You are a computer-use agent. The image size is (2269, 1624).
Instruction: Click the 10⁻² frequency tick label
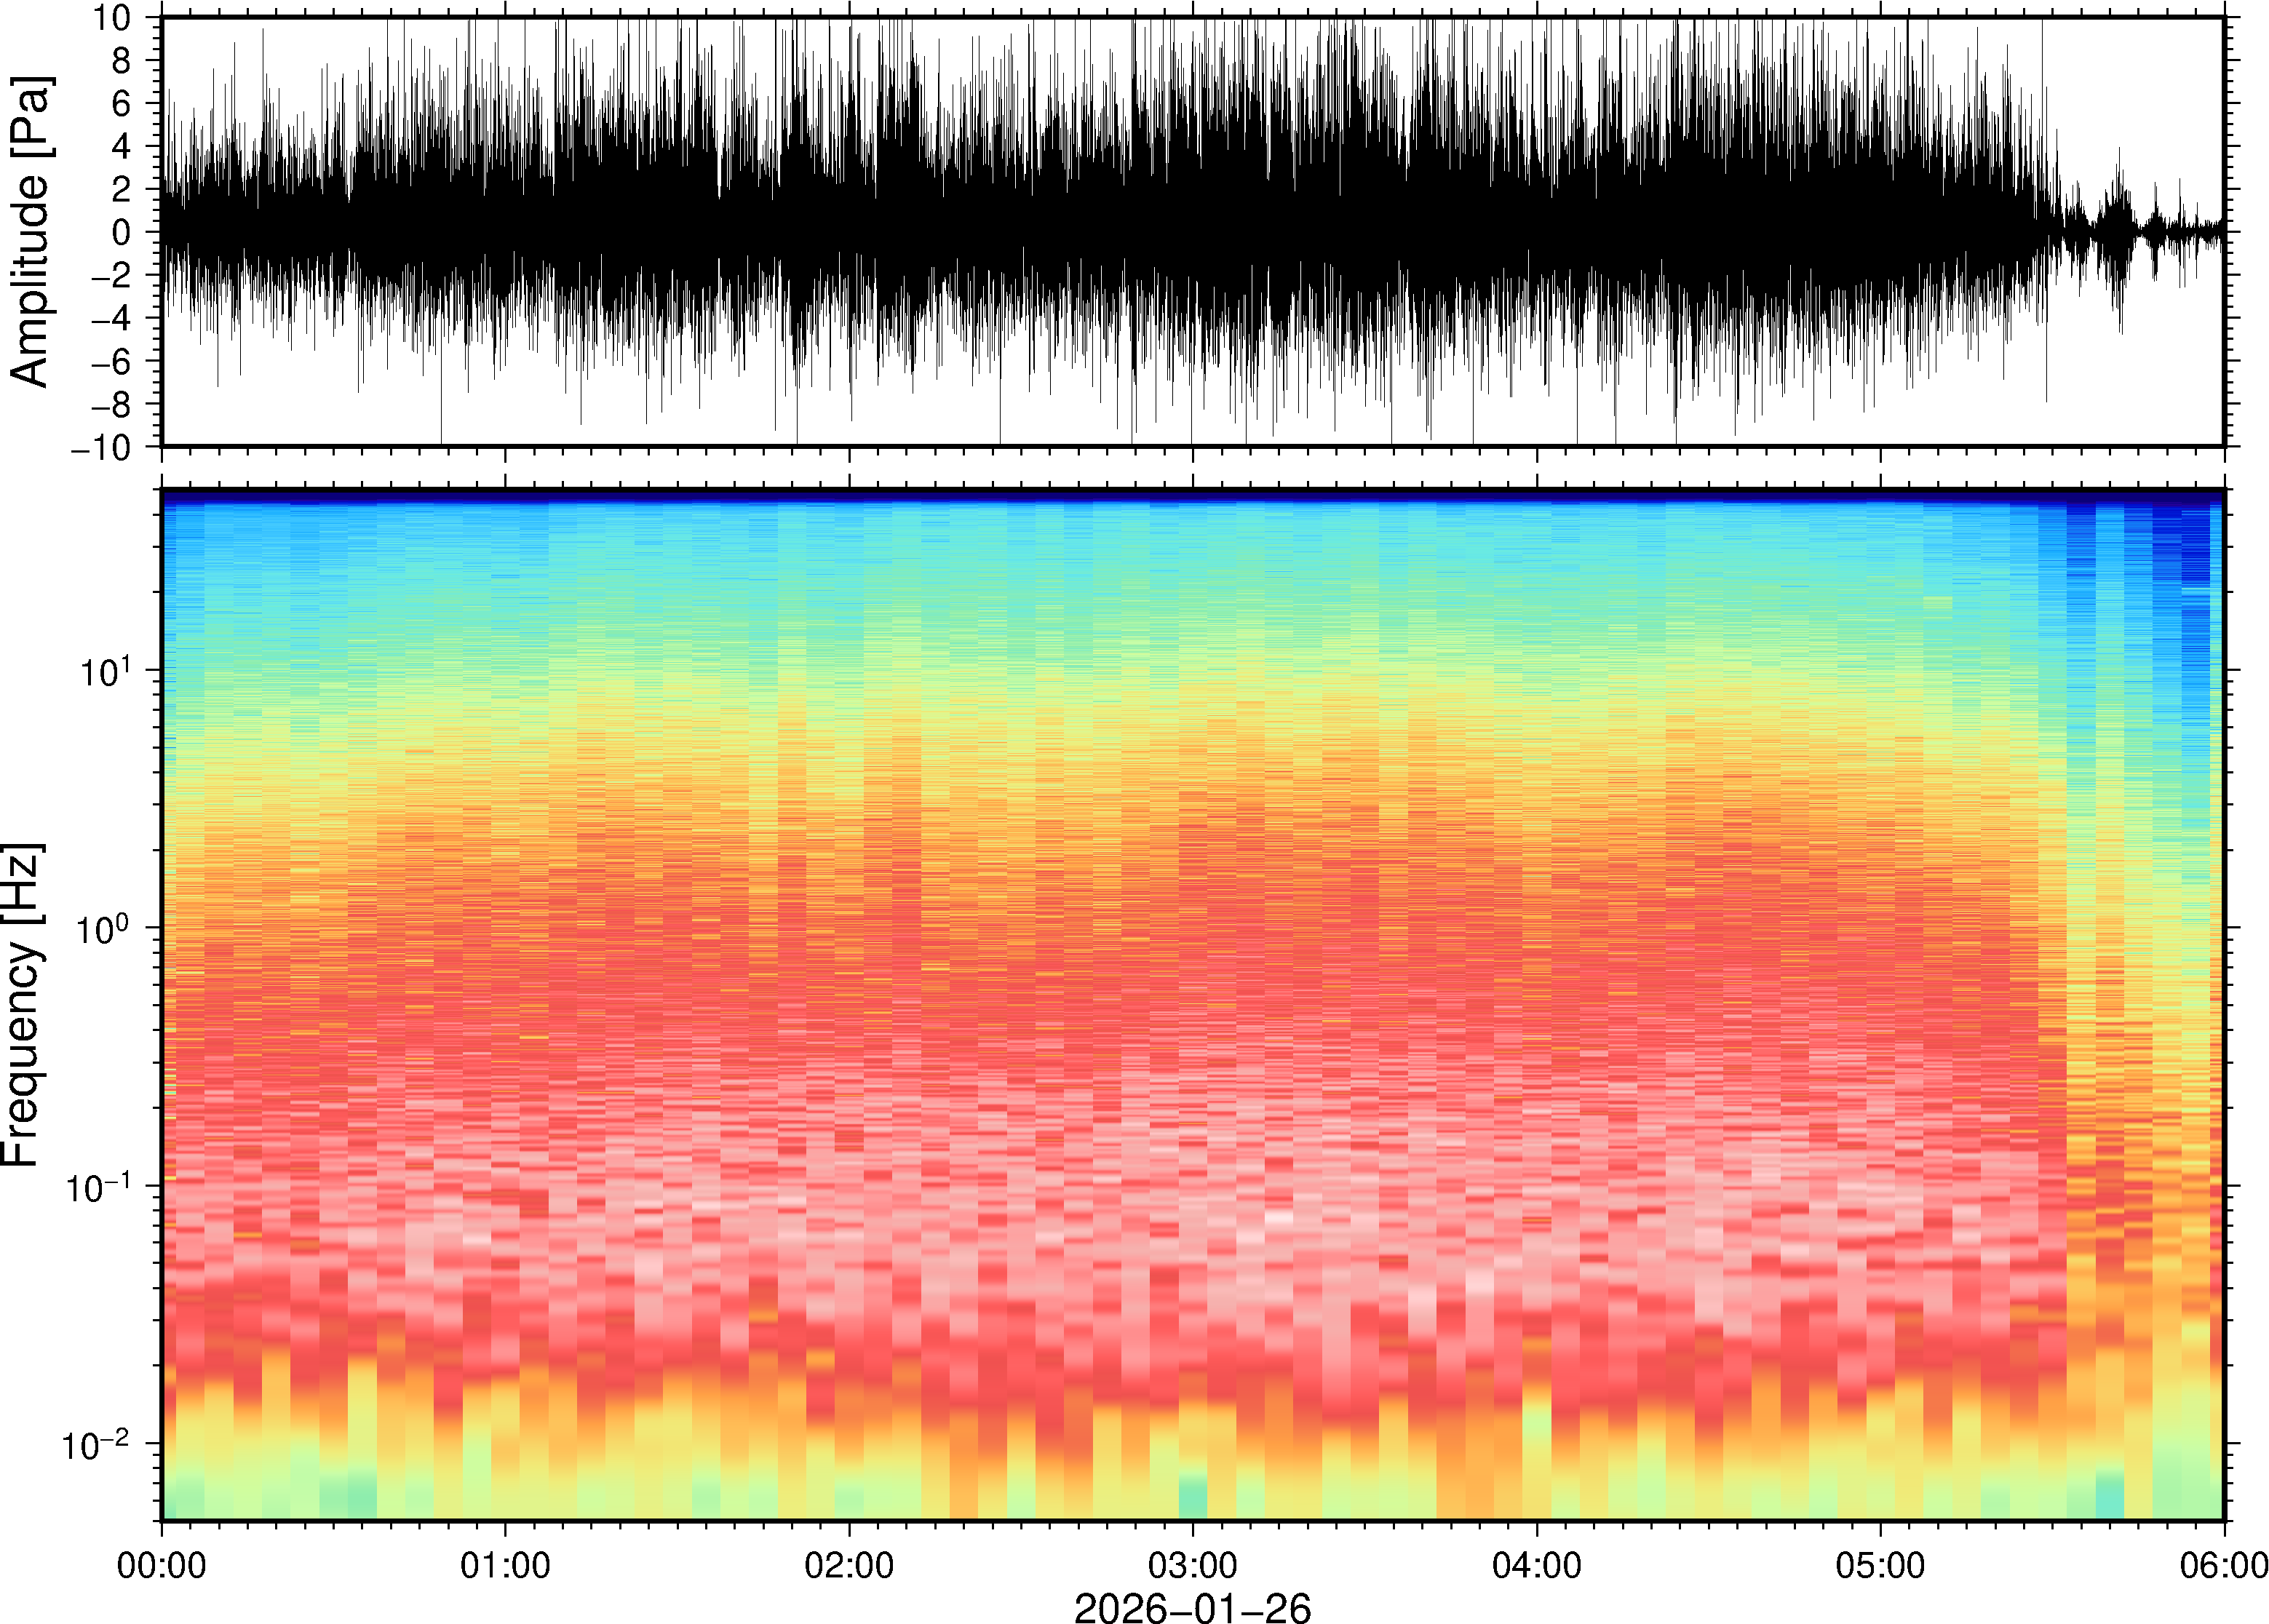click(97, 1445)
